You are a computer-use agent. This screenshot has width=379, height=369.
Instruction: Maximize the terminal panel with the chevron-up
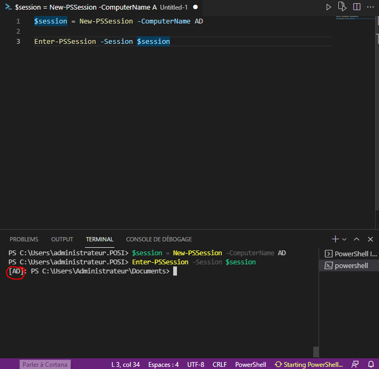tap(357, 239)
